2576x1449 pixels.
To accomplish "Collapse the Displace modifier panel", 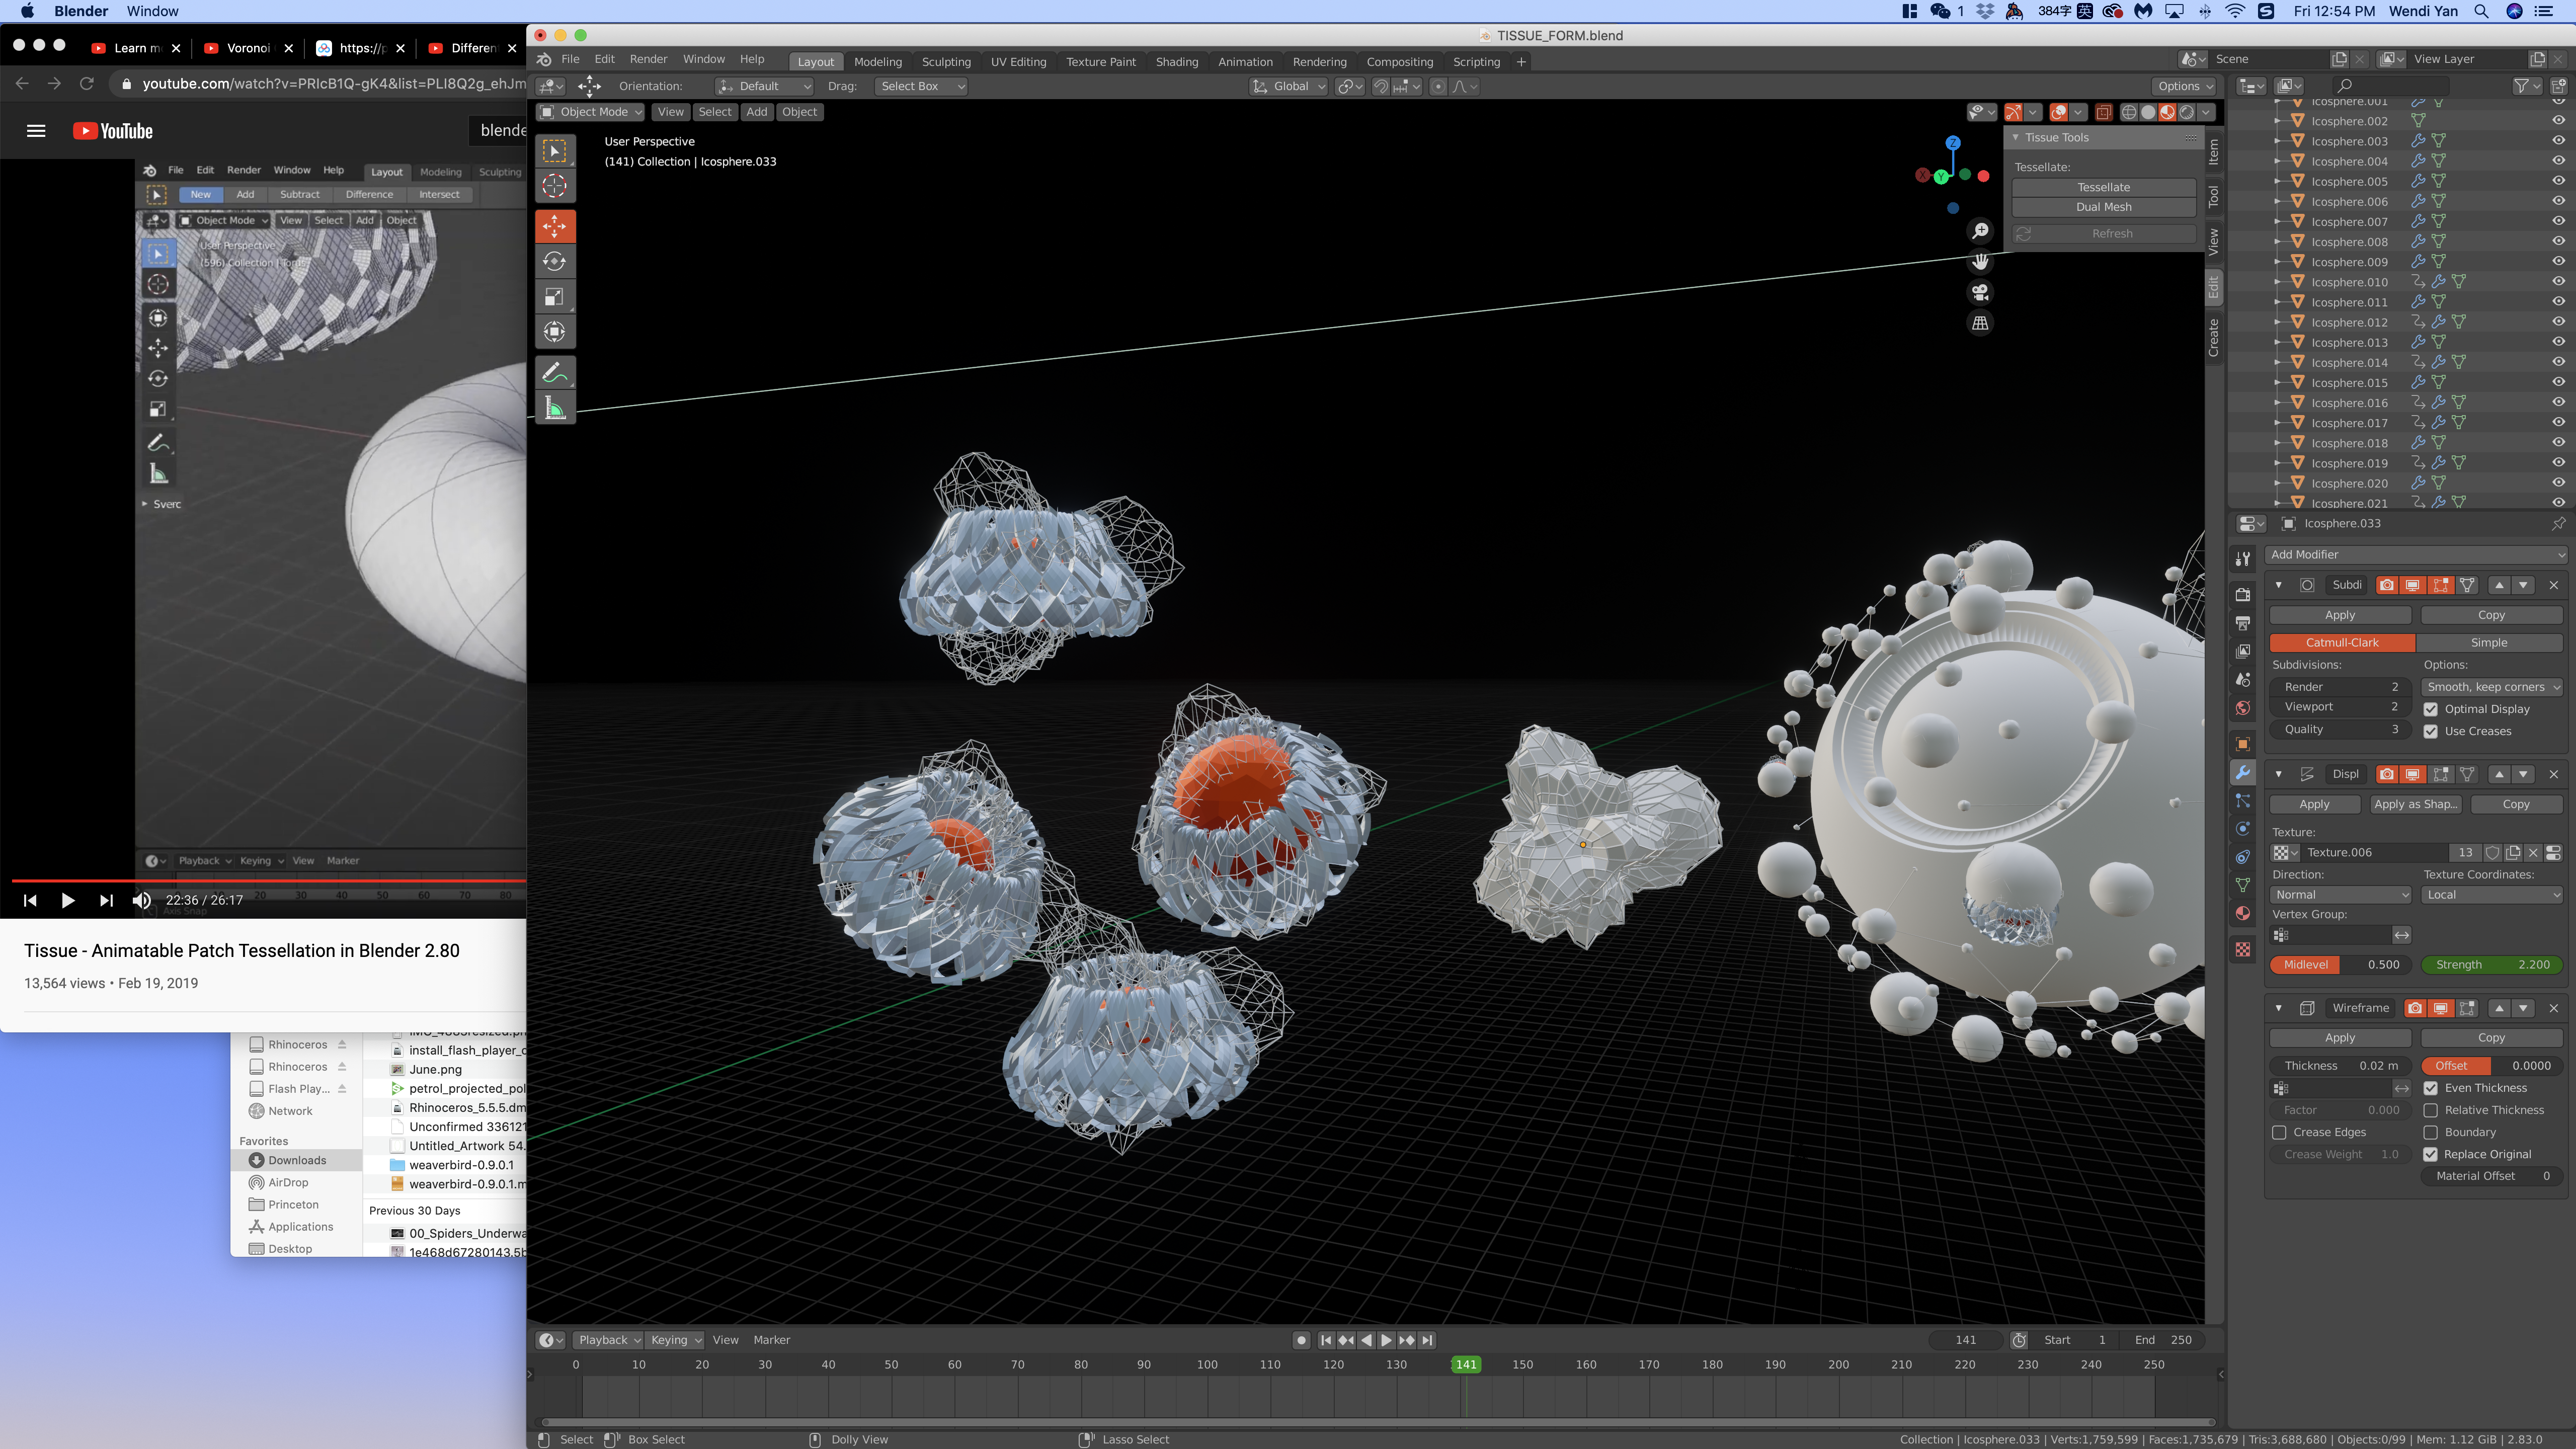I will point(2279,774).
